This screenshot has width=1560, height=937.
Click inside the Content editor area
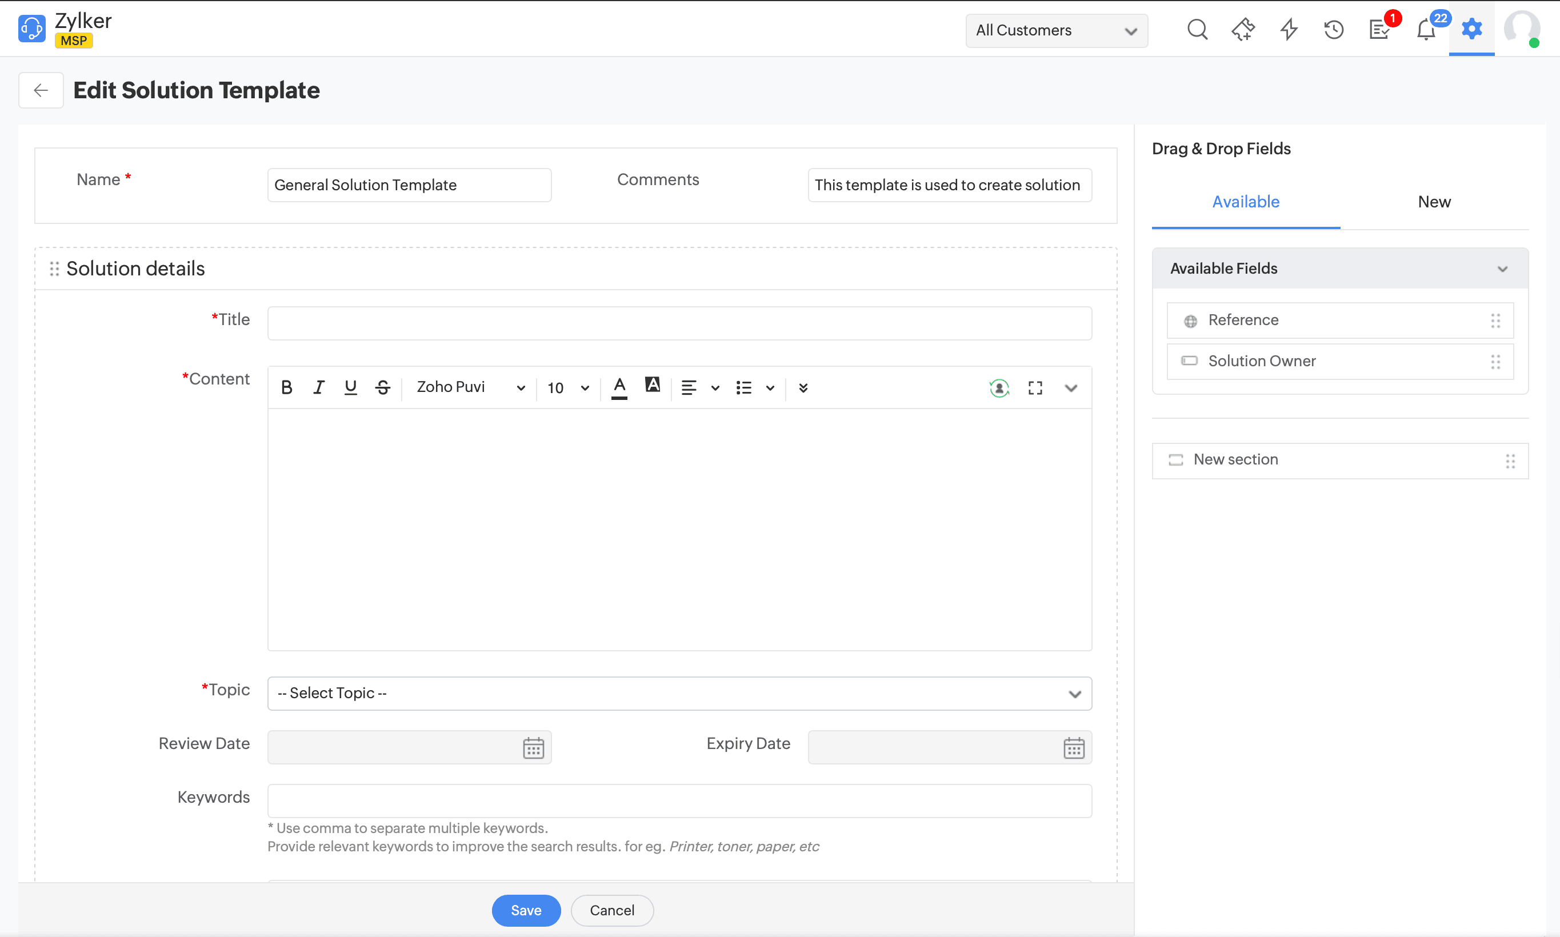pyautogui.click(x=679, y=529)
